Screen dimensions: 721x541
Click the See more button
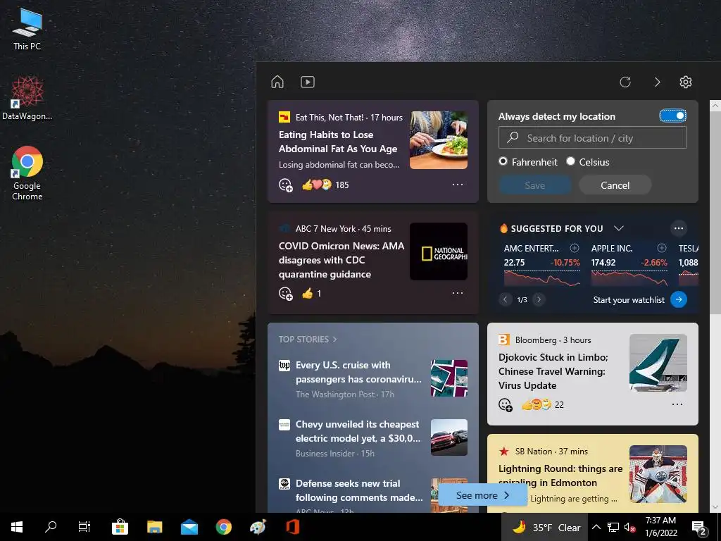point(482,495)
